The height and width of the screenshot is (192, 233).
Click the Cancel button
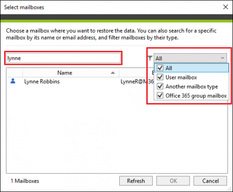(210, 181)
